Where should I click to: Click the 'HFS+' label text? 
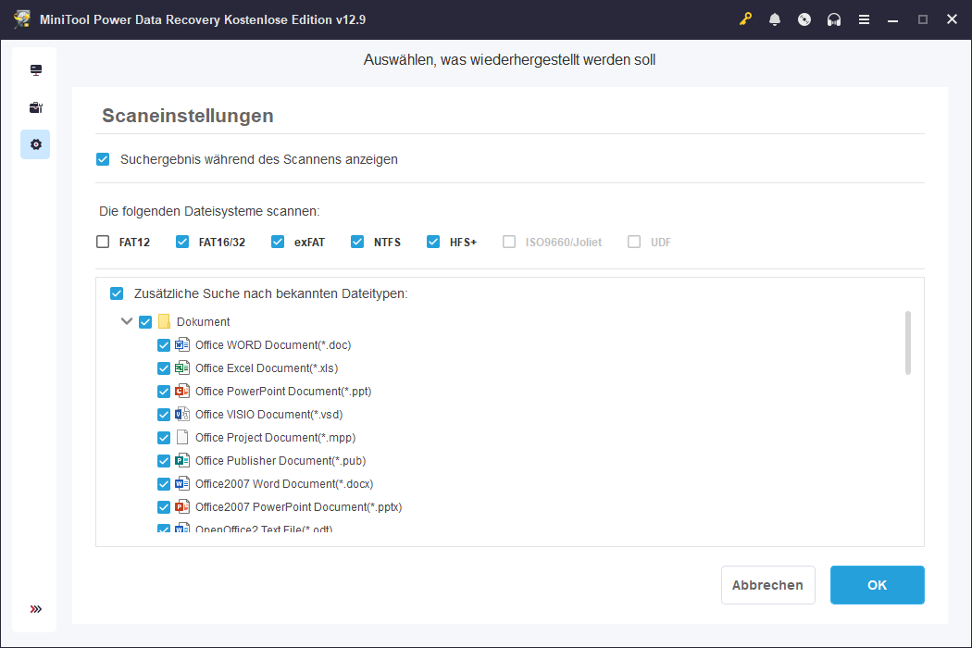coord(463,242)
